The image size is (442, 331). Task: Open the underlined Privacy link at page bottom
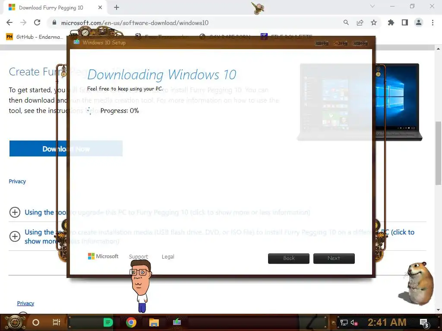pyautogui.click(x=25, y=303)
